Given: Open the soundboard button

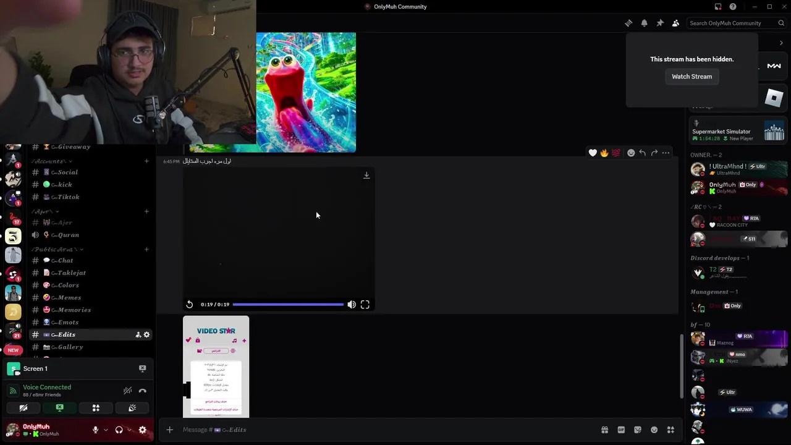Looking at the screenshot, I should coord(132,408).
